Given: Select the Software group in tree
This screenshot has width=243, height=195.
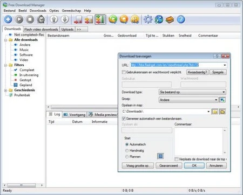Looking at the screenshot, I should tap(26, 55).
